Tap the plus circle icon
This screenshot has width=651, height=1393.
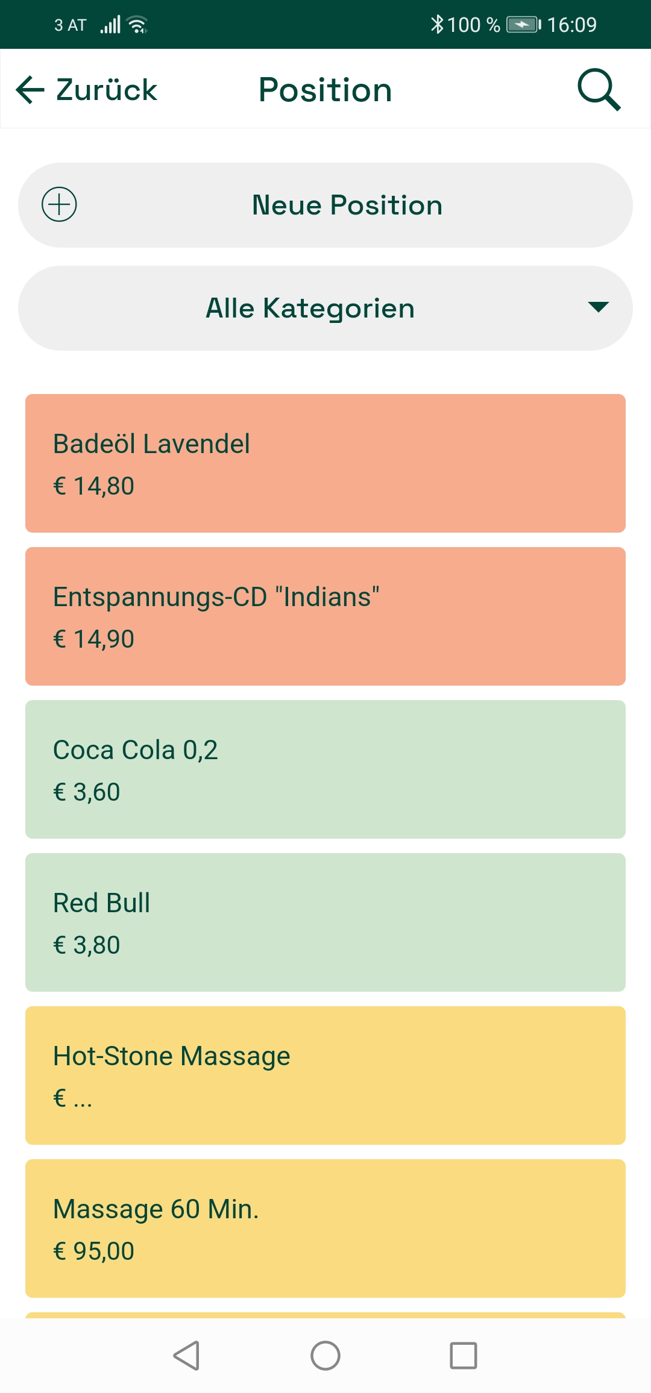(59, 205)
